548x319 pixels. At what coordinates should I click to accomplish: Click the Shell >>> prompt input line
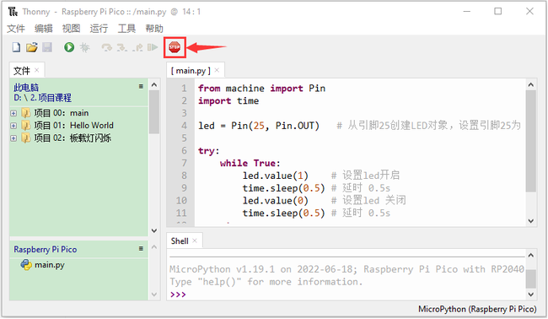[346, 295]
